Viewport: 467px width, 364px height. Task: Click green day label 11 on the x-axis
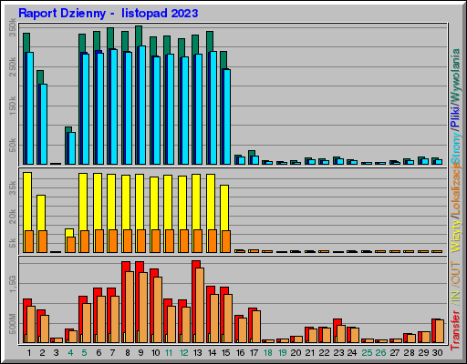169,353
